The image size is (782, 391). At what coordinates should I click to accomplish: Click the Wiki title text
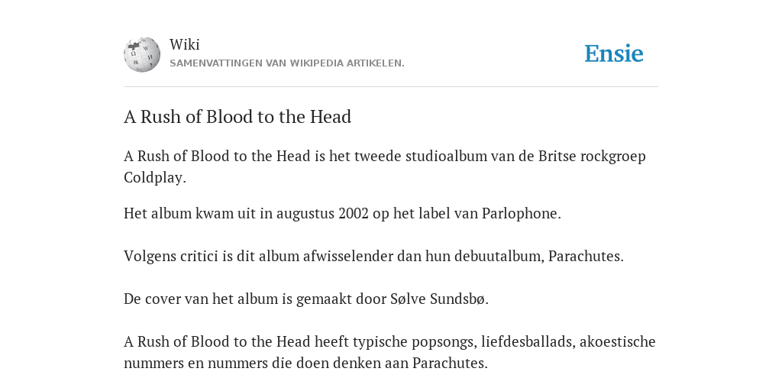coord(185,44)
